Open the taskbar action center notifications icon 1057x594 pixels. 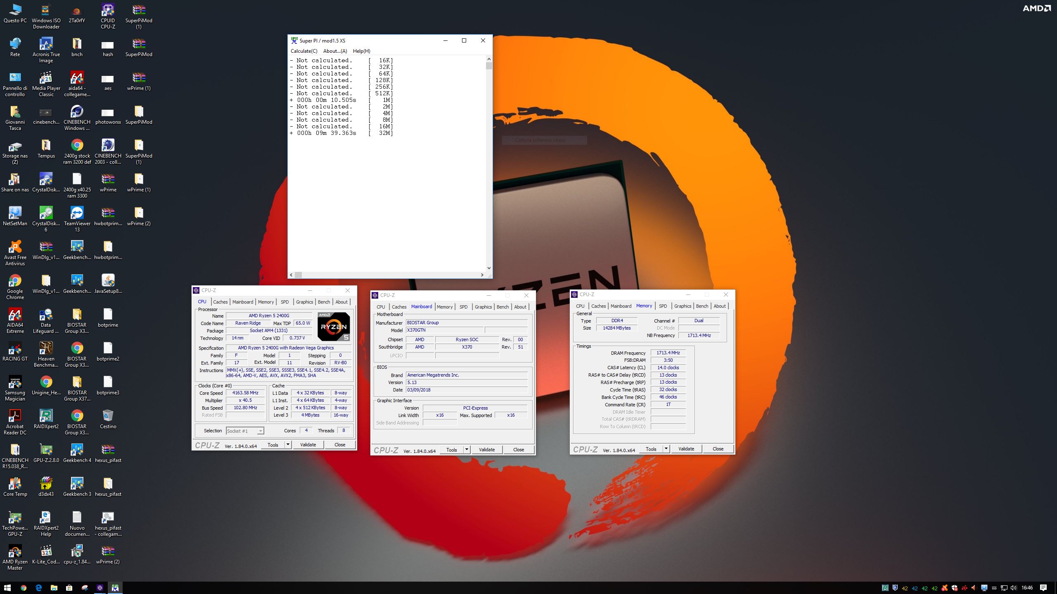click(1043, 588)
